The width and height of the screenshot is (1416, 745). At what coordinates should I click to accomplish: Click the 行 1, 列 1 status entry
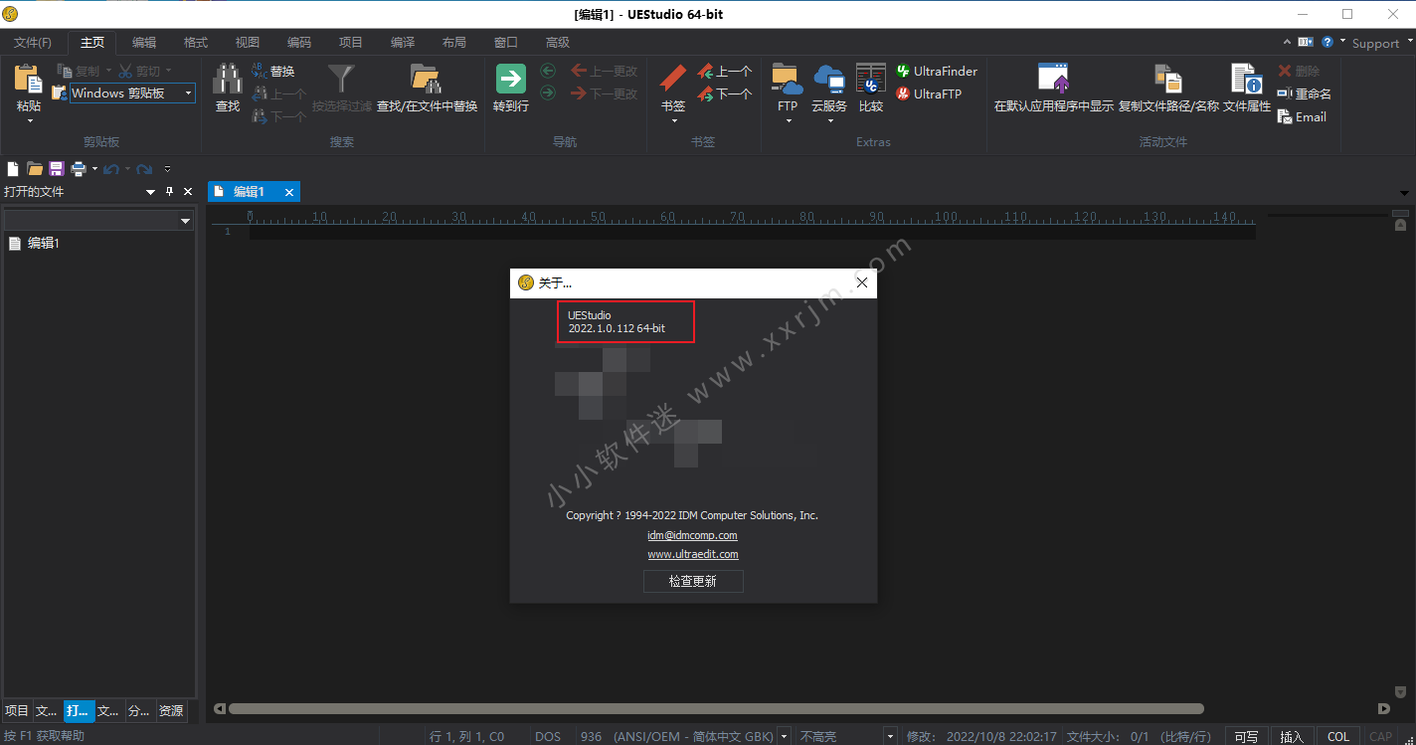click(467, 737)
